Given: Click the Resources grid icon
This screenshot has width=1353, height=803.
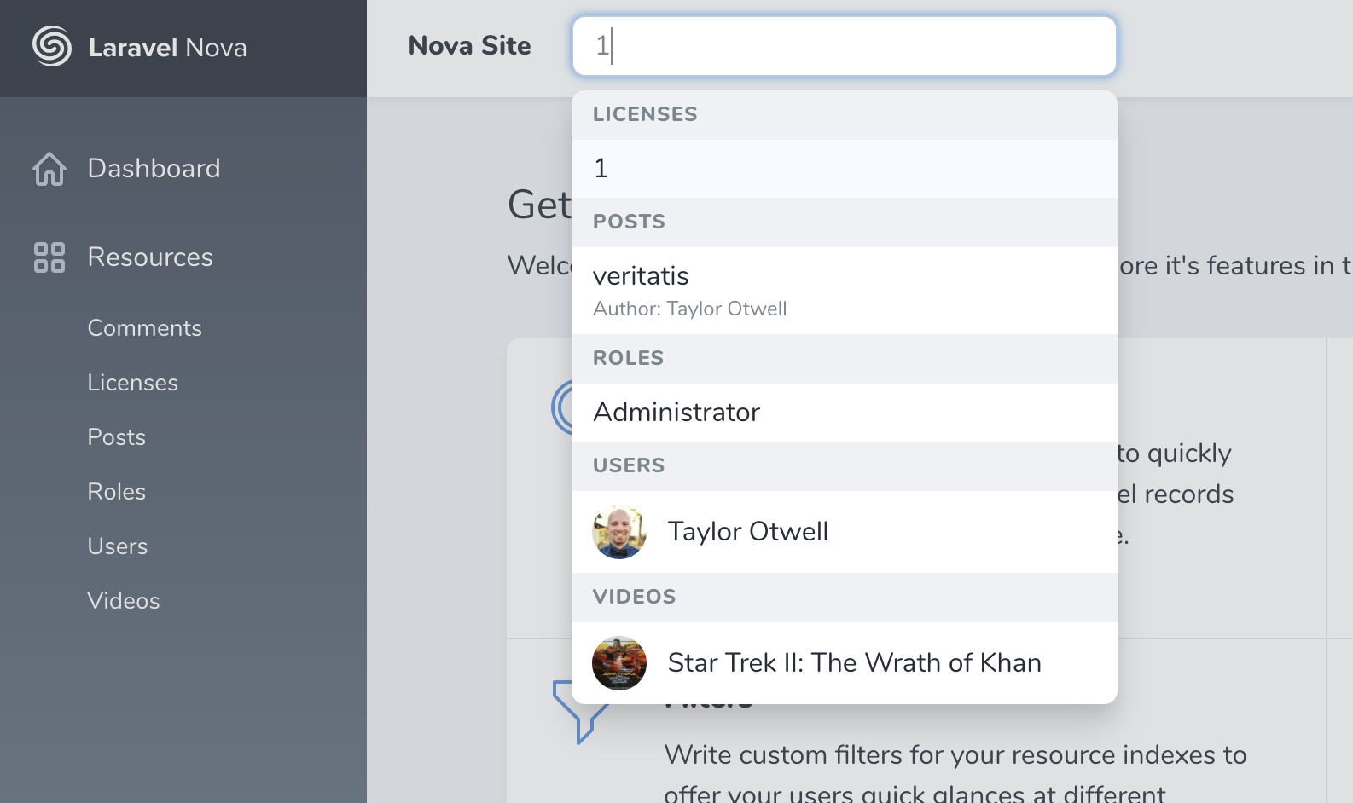Looking at the screenshot, I should 49,257.
